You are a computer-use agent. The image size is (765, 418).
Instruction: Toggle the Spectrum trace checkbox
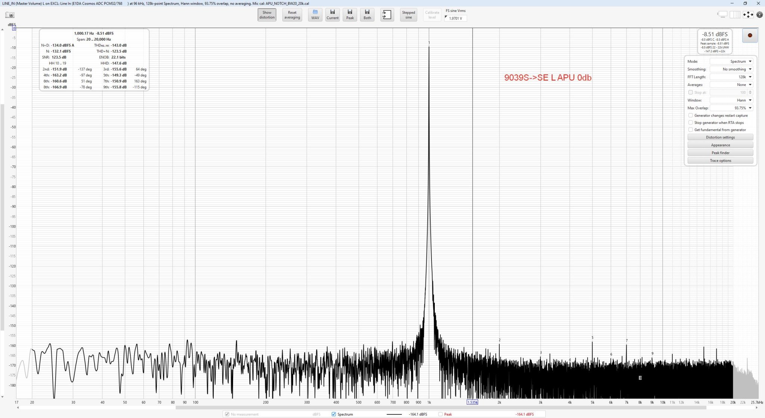pyautogui.click(x=334, y=414)
